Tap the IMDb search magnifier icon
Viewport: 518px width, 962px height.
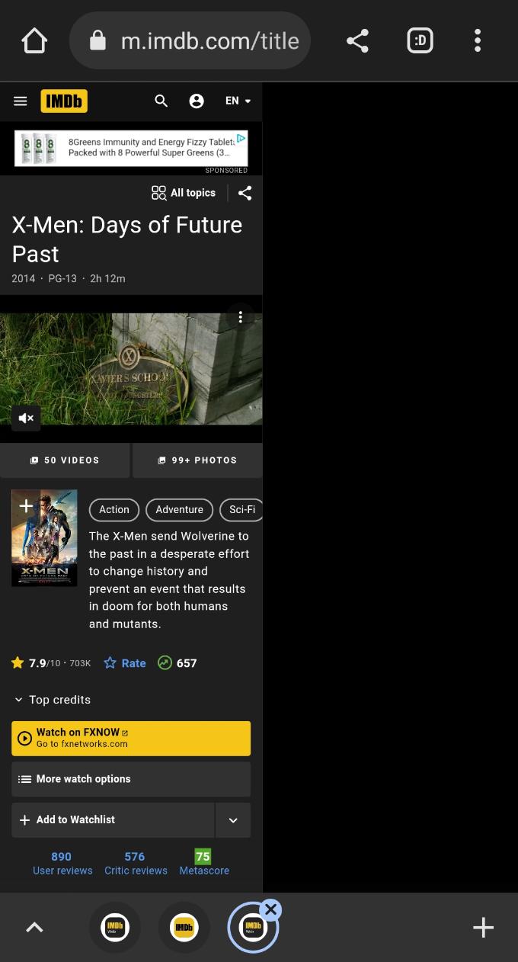click(x=161, y=101)
